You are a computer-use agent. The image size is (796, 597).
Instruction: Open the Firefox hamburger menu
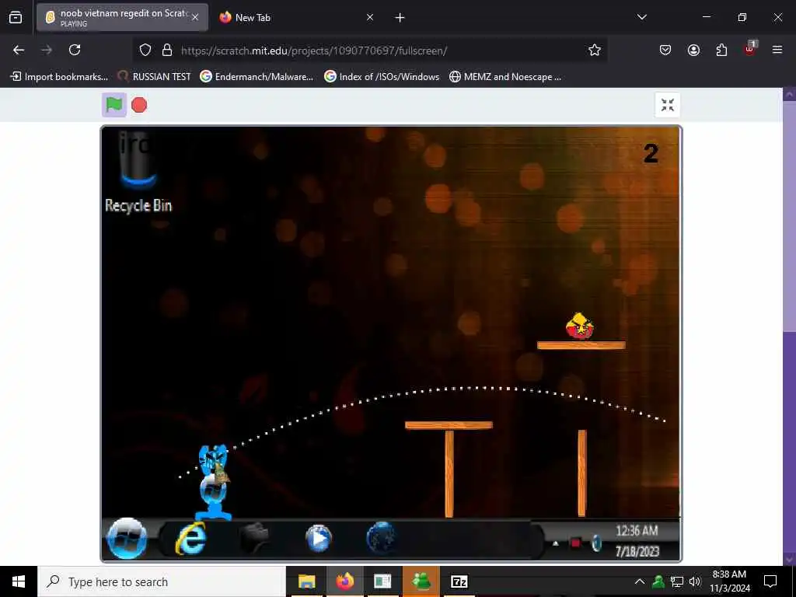coord(777,50)
